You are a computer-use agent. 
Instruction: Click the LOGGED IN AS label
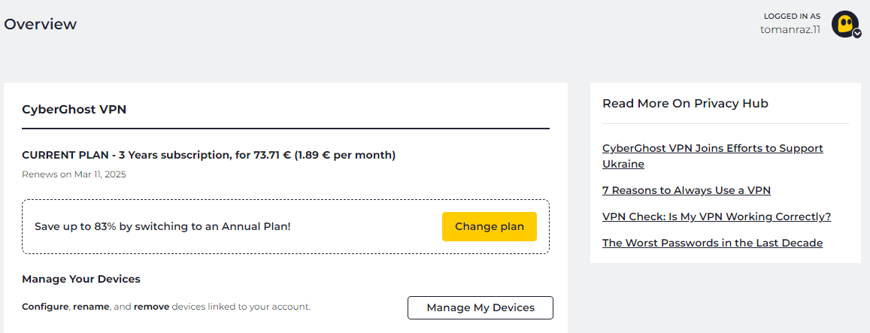coord(792,16)
